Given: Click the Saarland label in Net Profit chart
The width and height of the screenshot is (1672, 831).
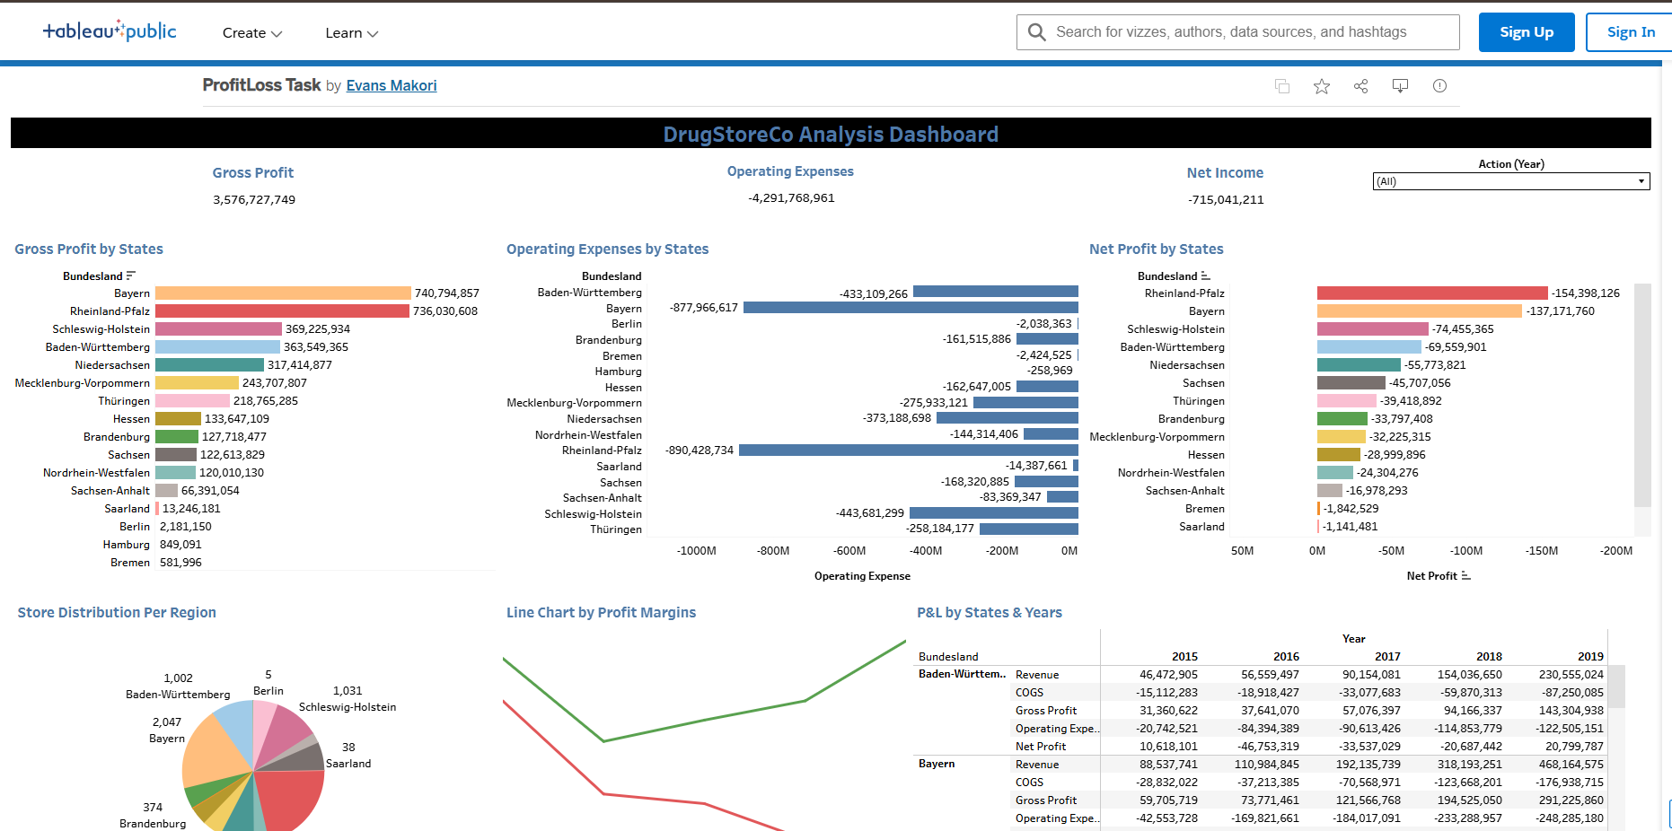Looking at the screenshot, I should click(1201, 527).
